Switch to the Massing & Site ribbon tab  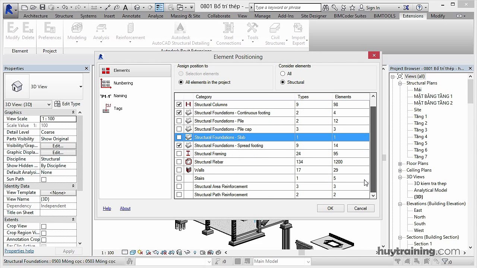coord(185,16)
